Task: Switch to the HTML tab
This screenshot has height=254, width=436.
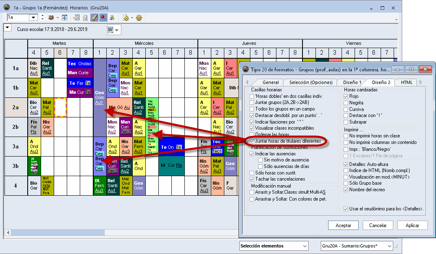Action: tap(407, 82)
